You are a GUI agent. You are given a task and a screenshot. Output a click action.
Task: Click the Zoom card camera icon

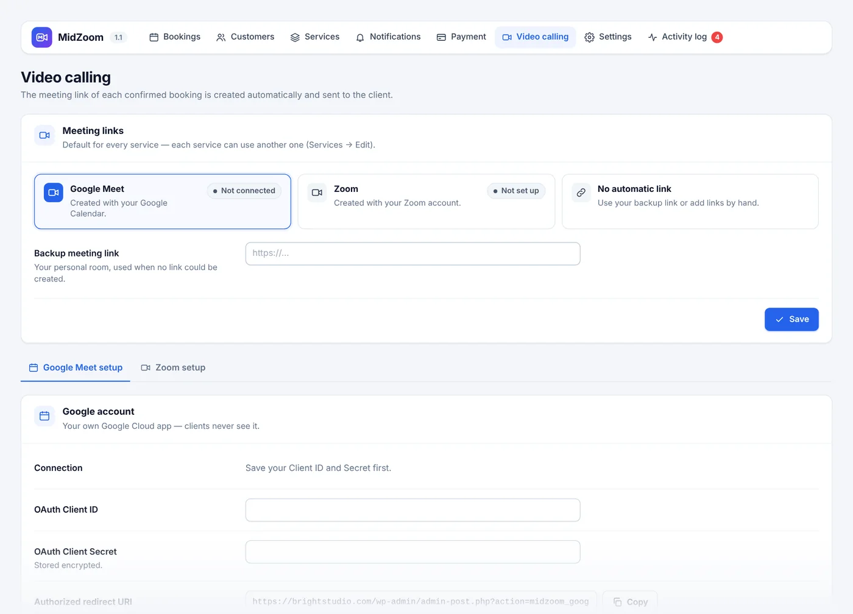pyautogui.click(x=317, y=192)
